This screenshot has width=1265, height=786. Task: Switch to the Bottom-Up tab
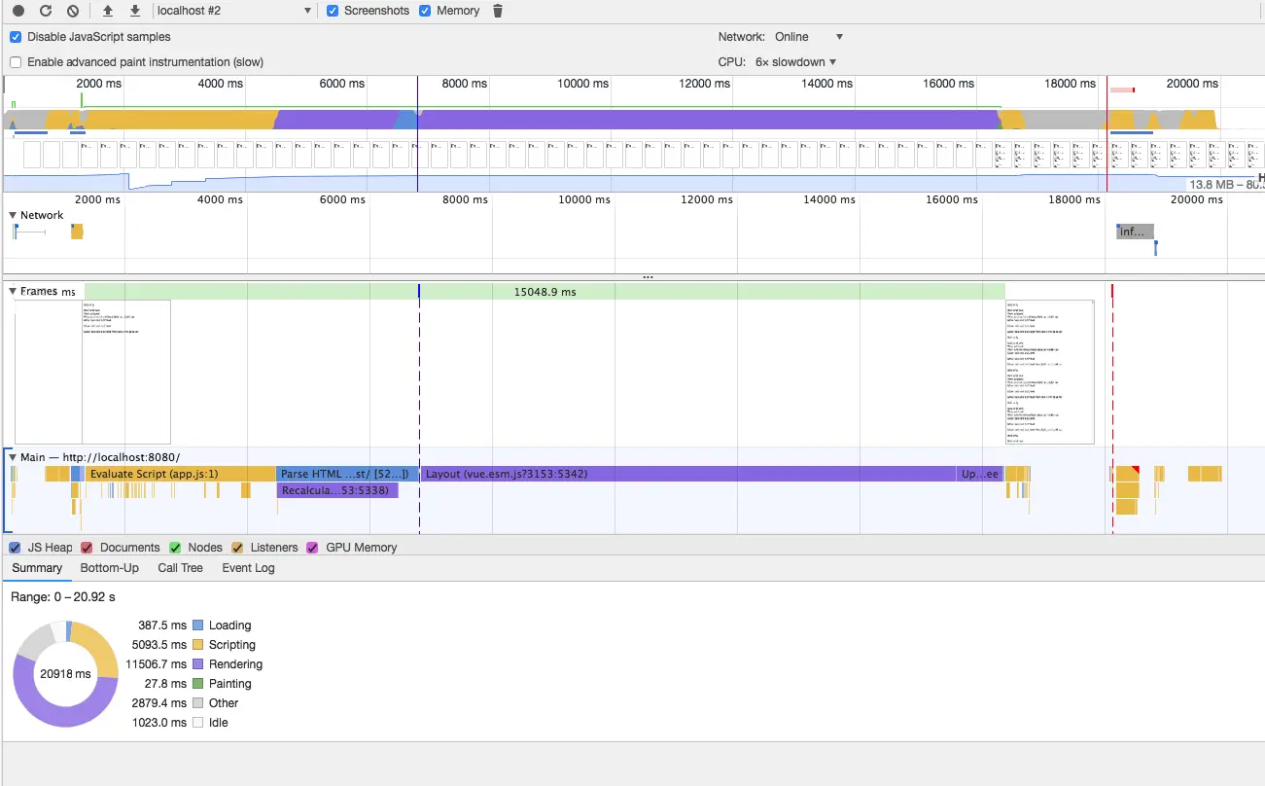point(109,568)
